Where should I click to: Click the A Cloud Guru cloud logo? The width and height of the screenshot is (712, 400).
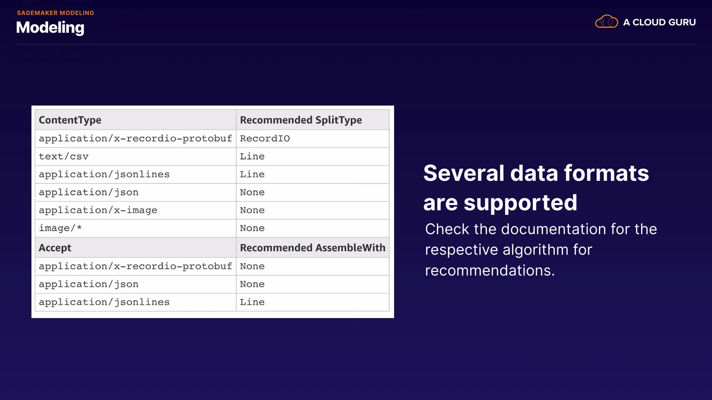606,22
